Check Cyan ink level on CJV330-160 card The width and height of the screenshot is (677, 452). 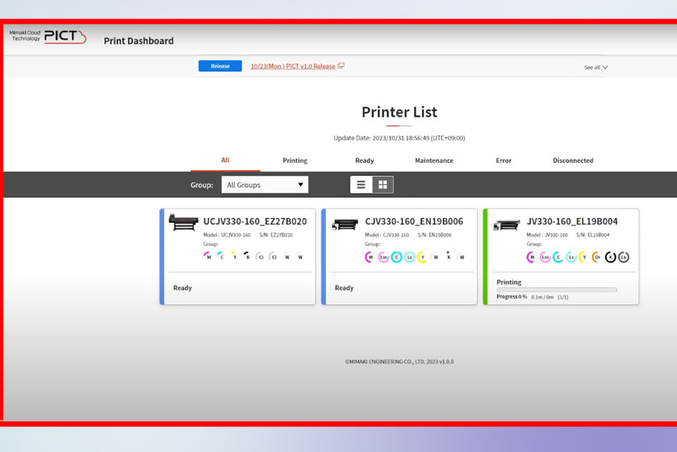pos(396,257)
